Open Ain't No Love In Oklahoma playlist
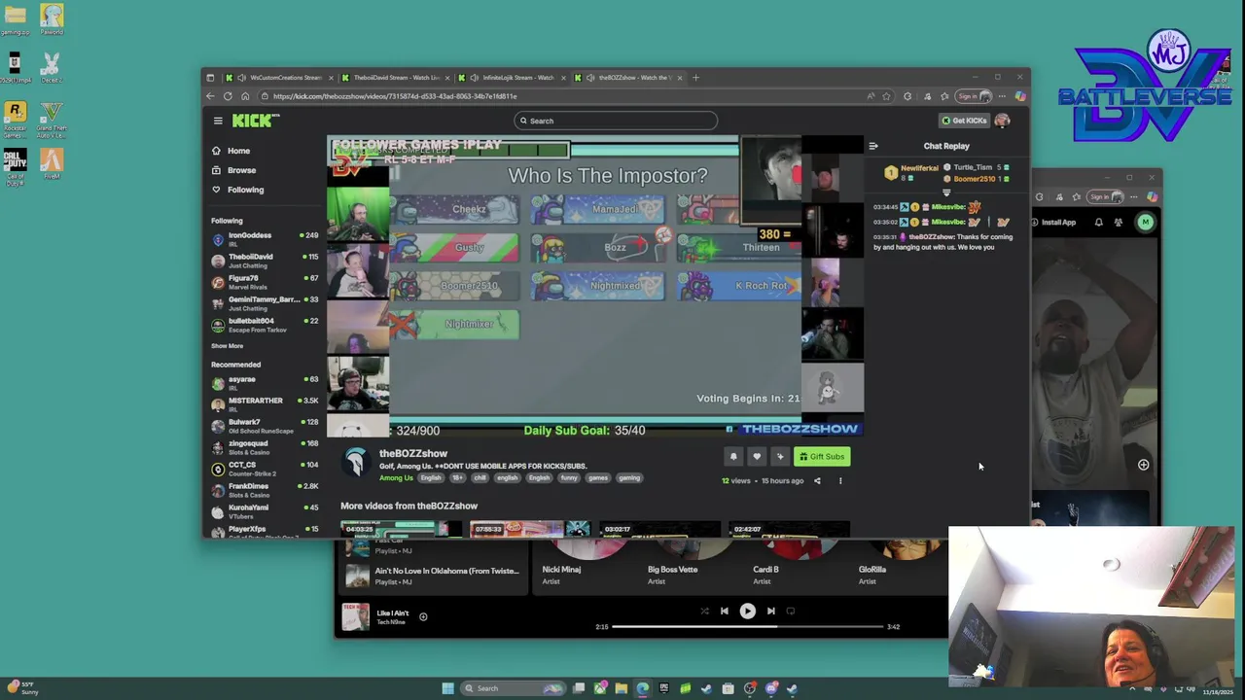1245x700 pixels. (432, 576)
